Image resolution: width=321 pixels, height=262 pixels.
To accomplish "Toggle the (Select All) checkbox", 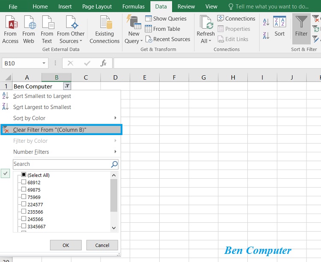I will (24, 175).
